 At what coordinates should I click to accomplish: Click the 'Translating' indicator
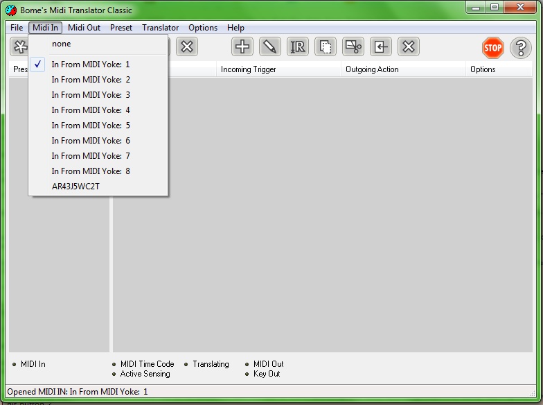206,364
